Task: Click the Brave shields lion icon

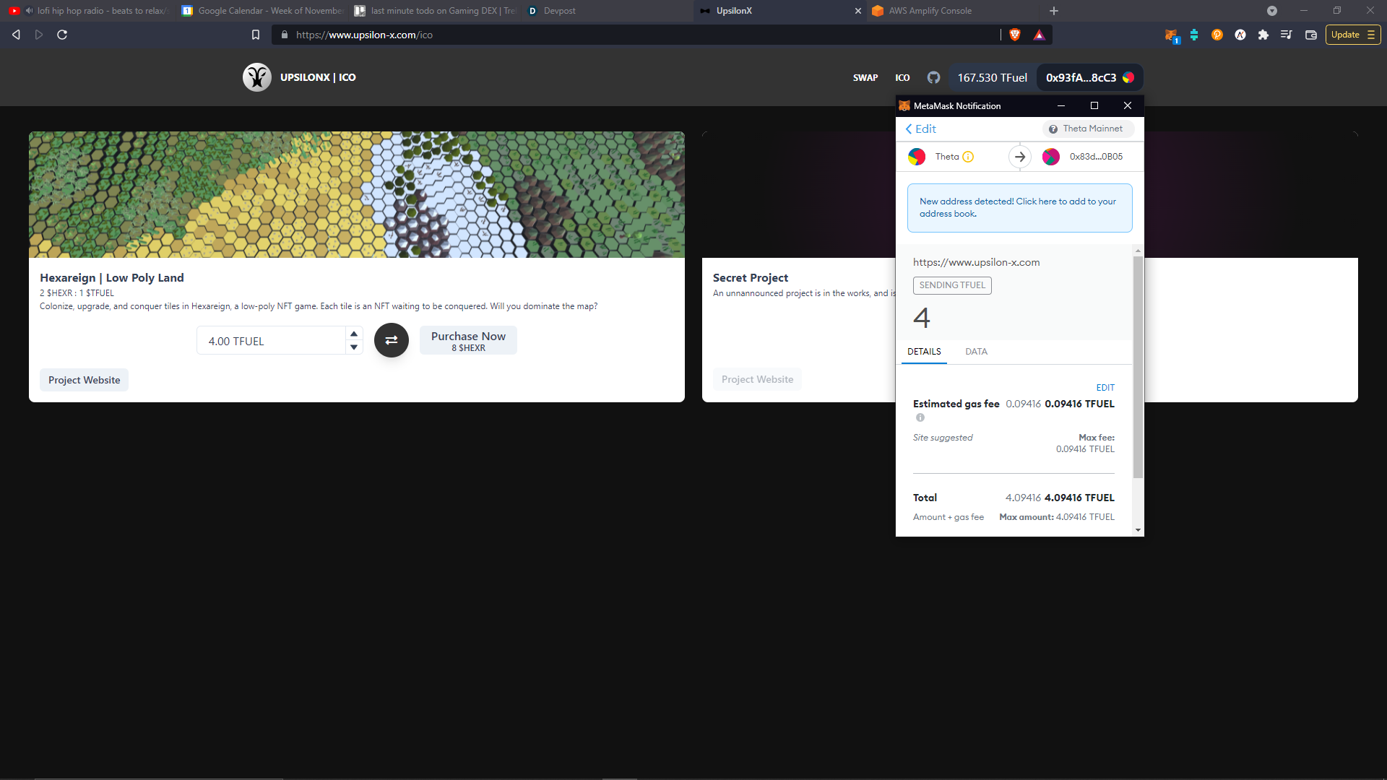Action: [x=1014, y=35]
